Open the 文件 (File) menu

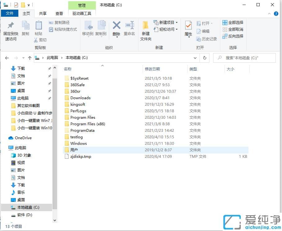(x=10, y=13)
